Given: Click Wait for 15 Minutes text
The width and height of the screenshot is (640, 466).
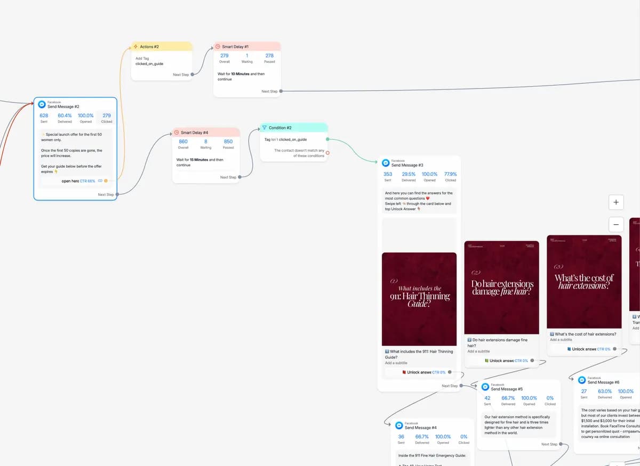Looking at the screenshot, I should pos(200,162).
